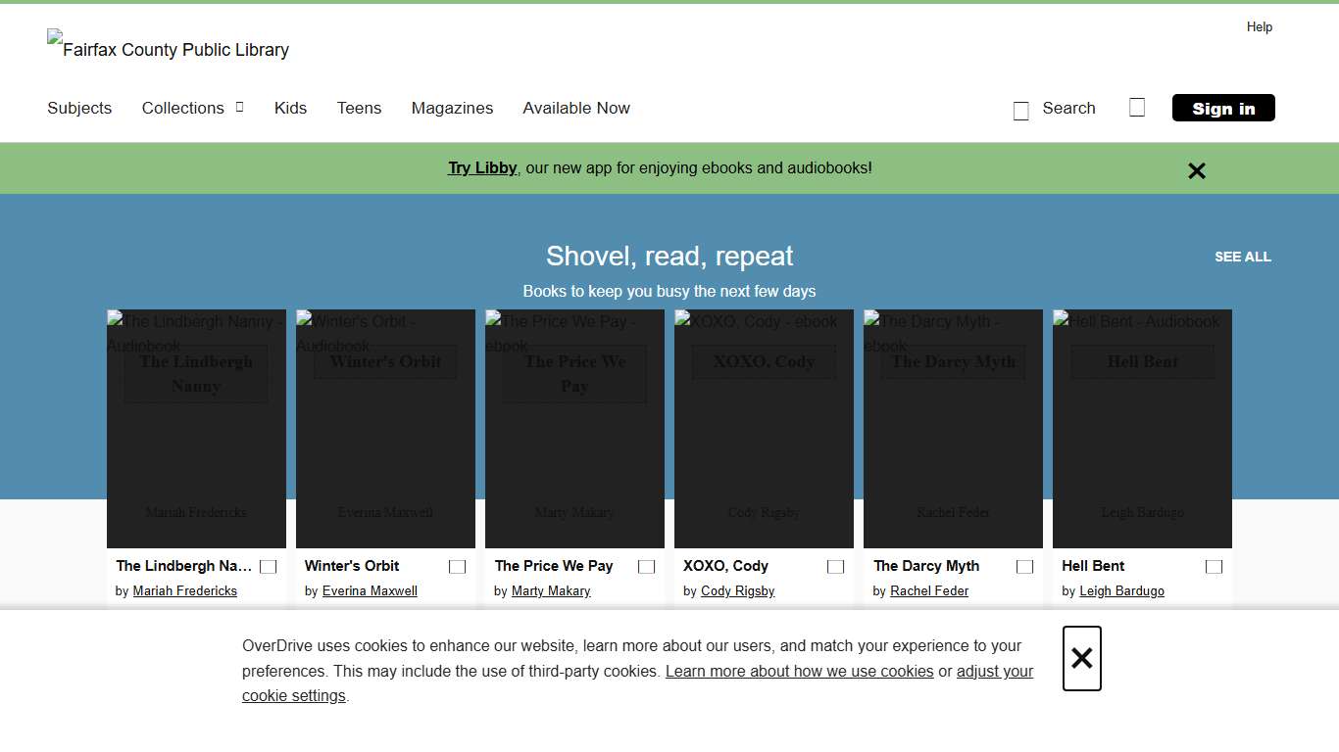Expand the Collections dropdown menu
Viewport: 1339px width, 752px height.
(x=192, y=108)
